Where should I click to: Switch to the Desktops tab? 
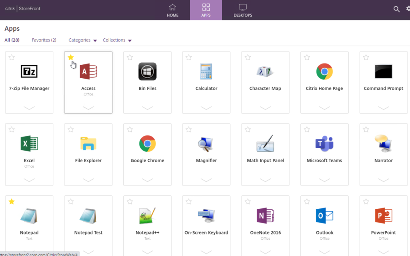[243, 10]
